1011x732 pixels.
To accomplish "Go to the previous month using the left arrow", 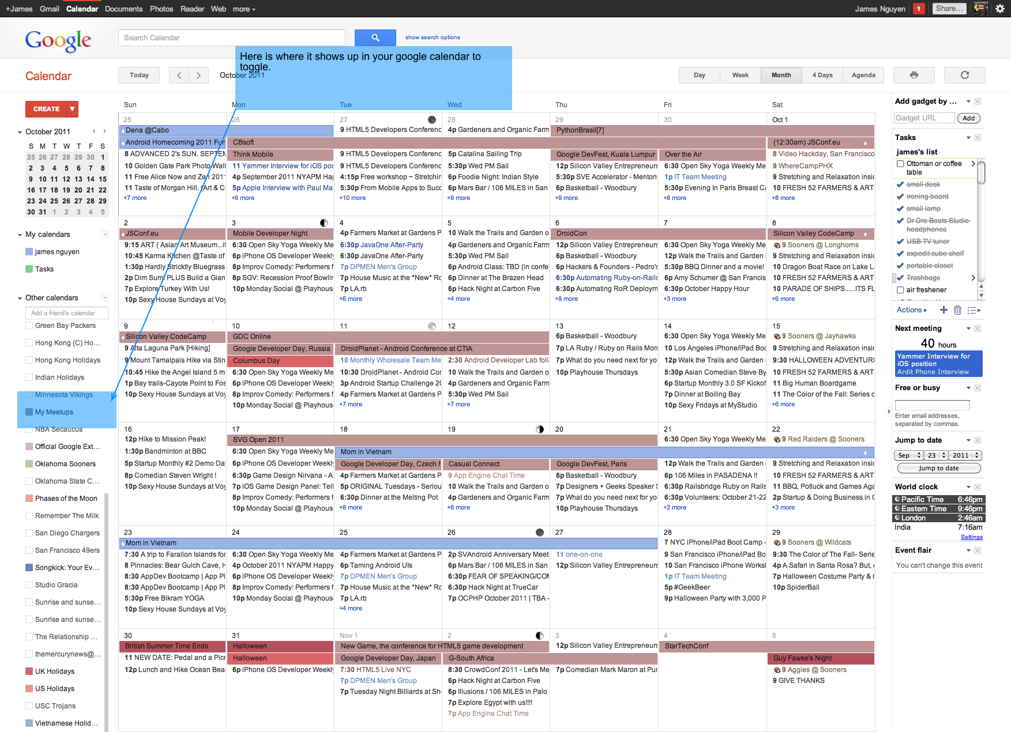I will click(x=179, y=75).
